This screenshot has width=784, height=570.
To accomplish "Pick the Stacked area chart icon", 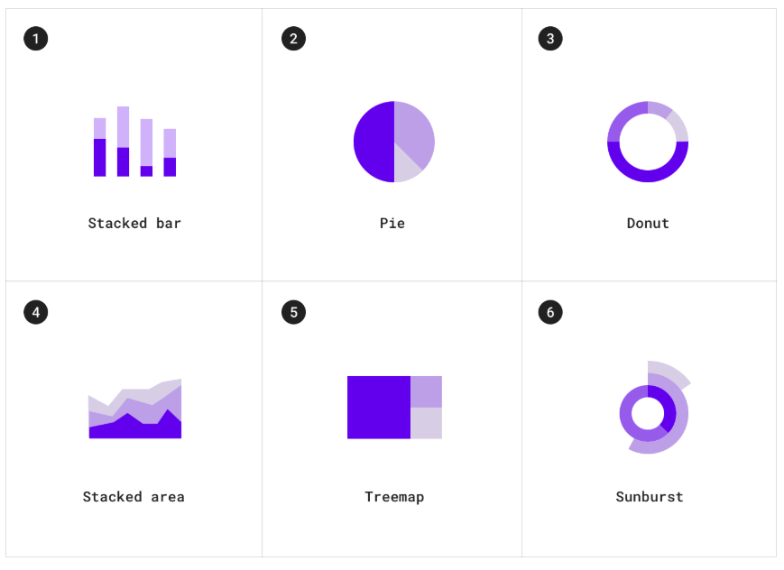I will tap(134, 410).
